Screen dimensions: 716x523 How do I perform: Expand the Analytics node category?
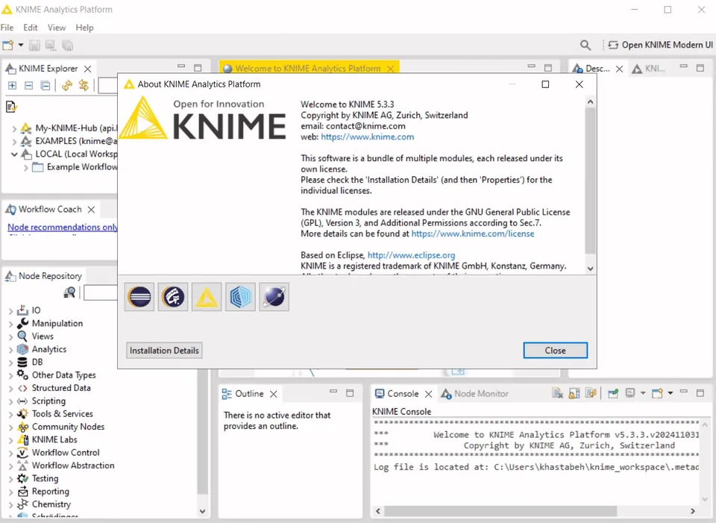tap(10, 350)
